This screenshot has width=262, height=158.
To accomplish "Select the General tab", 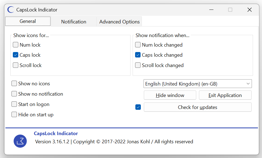I will (28, 21).
